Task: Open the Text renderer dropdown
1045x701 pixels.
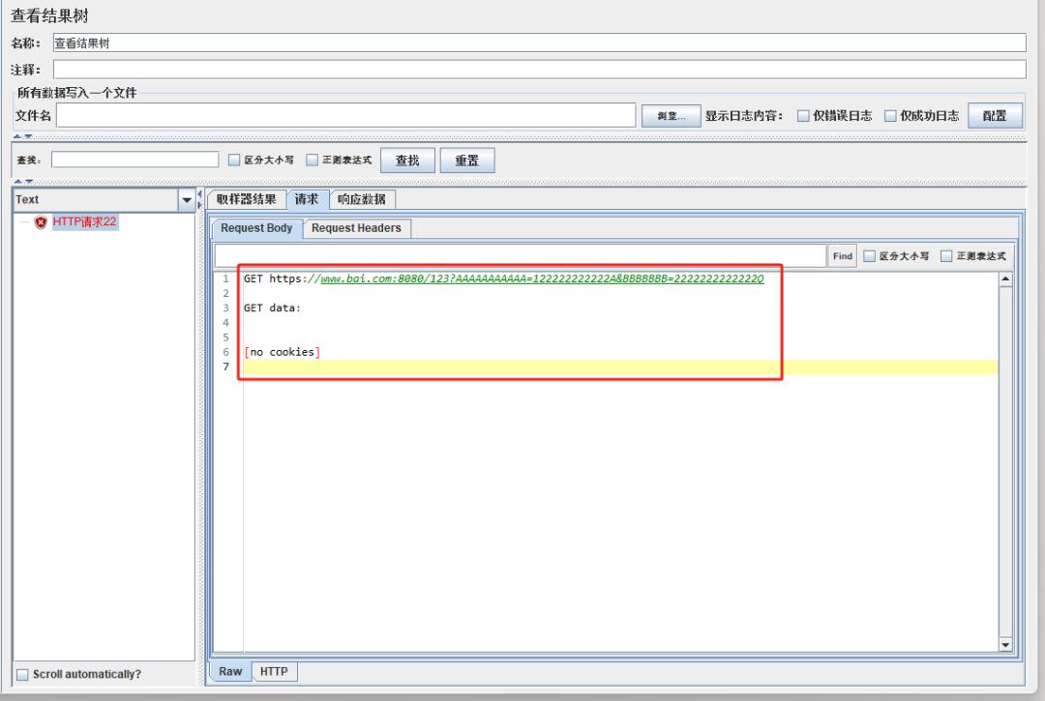Action: point(187,199)
